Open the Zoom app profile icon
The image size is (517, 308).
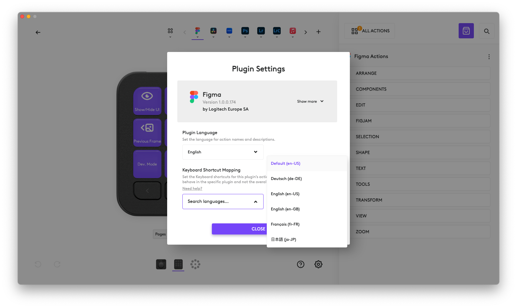coord(229,31)
